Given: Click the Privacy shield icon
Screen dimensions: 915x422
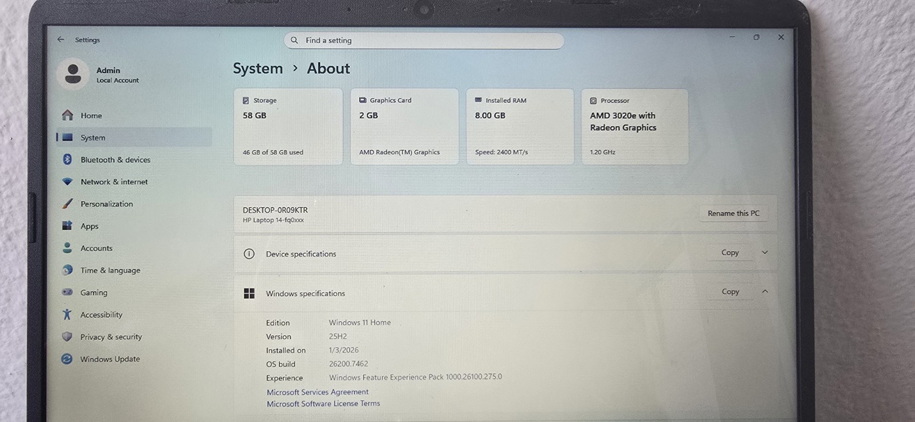Looking at the screenshot, I should (x=67, y=336).
